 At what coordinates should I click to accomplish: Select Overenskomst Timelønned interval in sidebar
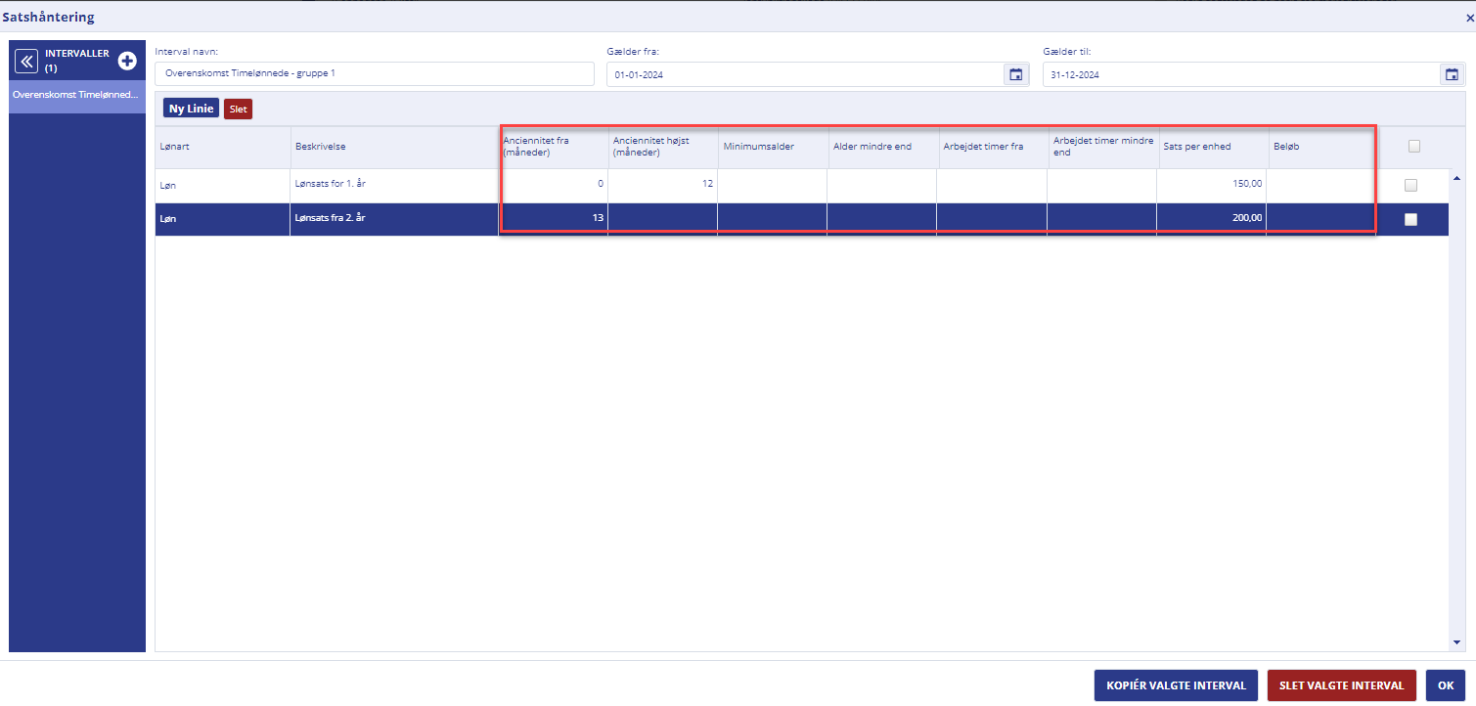77,95
